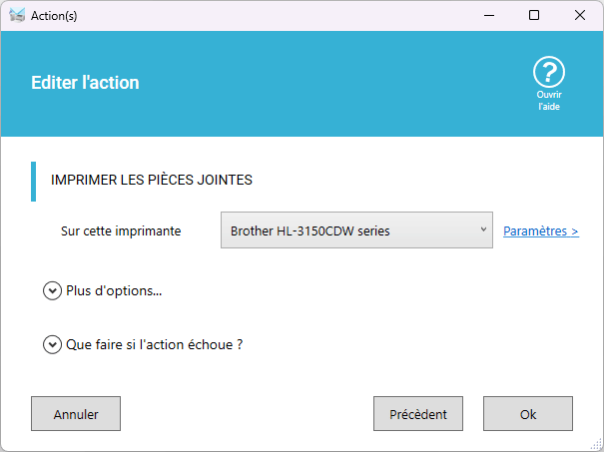This screenshot has width=604, height=452.
Task: Click the circled chevron beside Plus d'options
Action: (52, 290)
